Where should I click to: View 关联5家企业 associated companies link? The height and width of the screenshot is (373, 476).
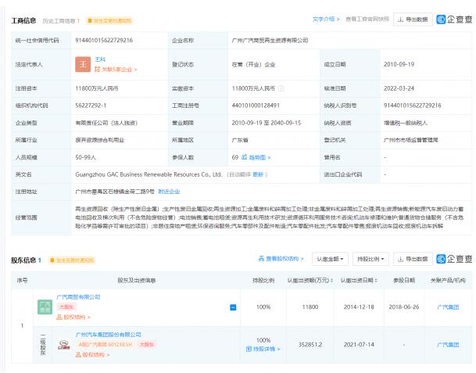(116, 70)
